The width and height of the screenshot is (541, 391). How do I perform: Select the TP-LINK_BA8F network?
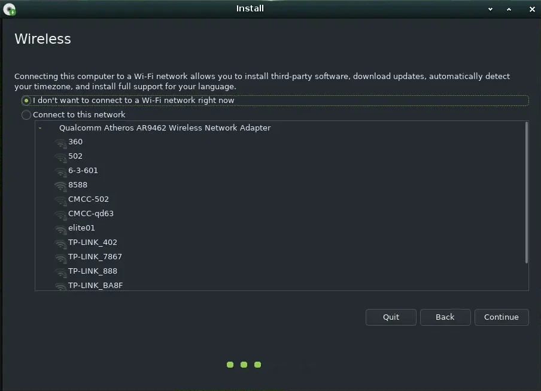(95, 286)
